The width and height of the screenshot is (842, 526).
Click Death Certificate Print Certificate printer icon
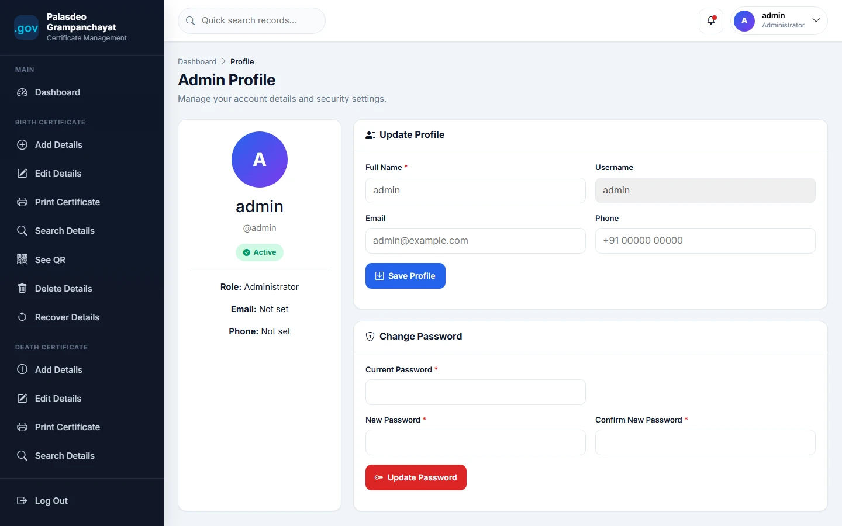point(22,427)
